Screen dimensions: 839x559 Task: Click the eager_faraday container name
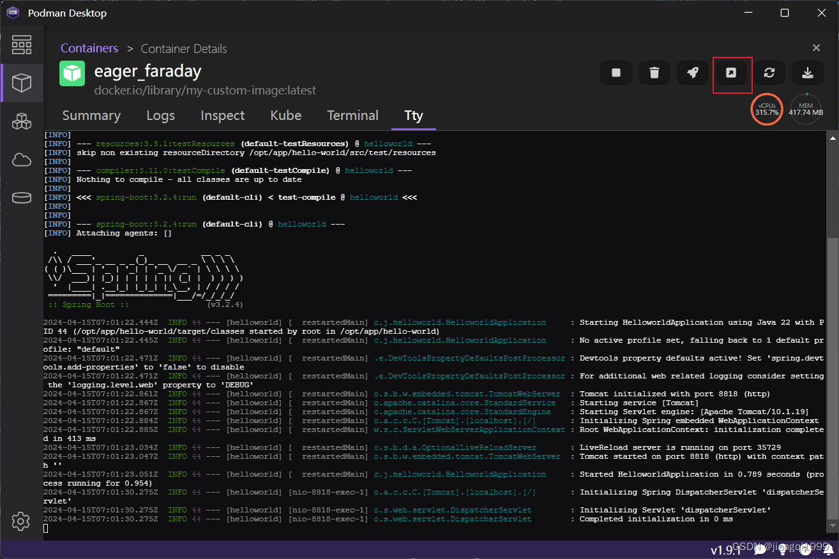148,71
